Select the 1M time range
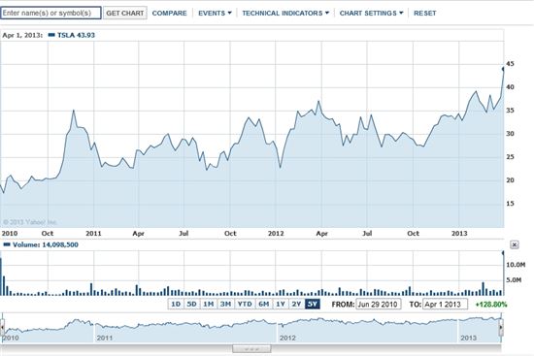 209,304
